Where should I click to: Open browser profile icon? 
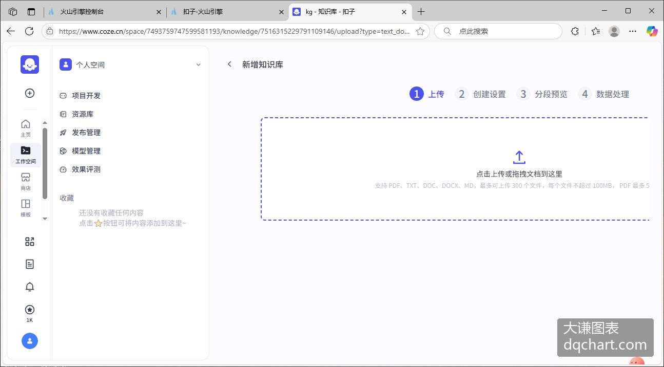(x=614, y=31)
